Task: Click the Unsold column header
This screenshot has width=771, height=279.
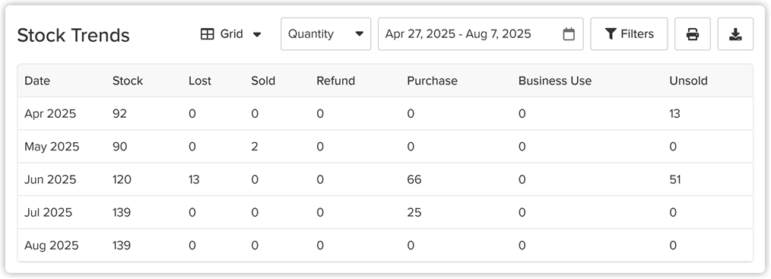Action: coord(688,81)
